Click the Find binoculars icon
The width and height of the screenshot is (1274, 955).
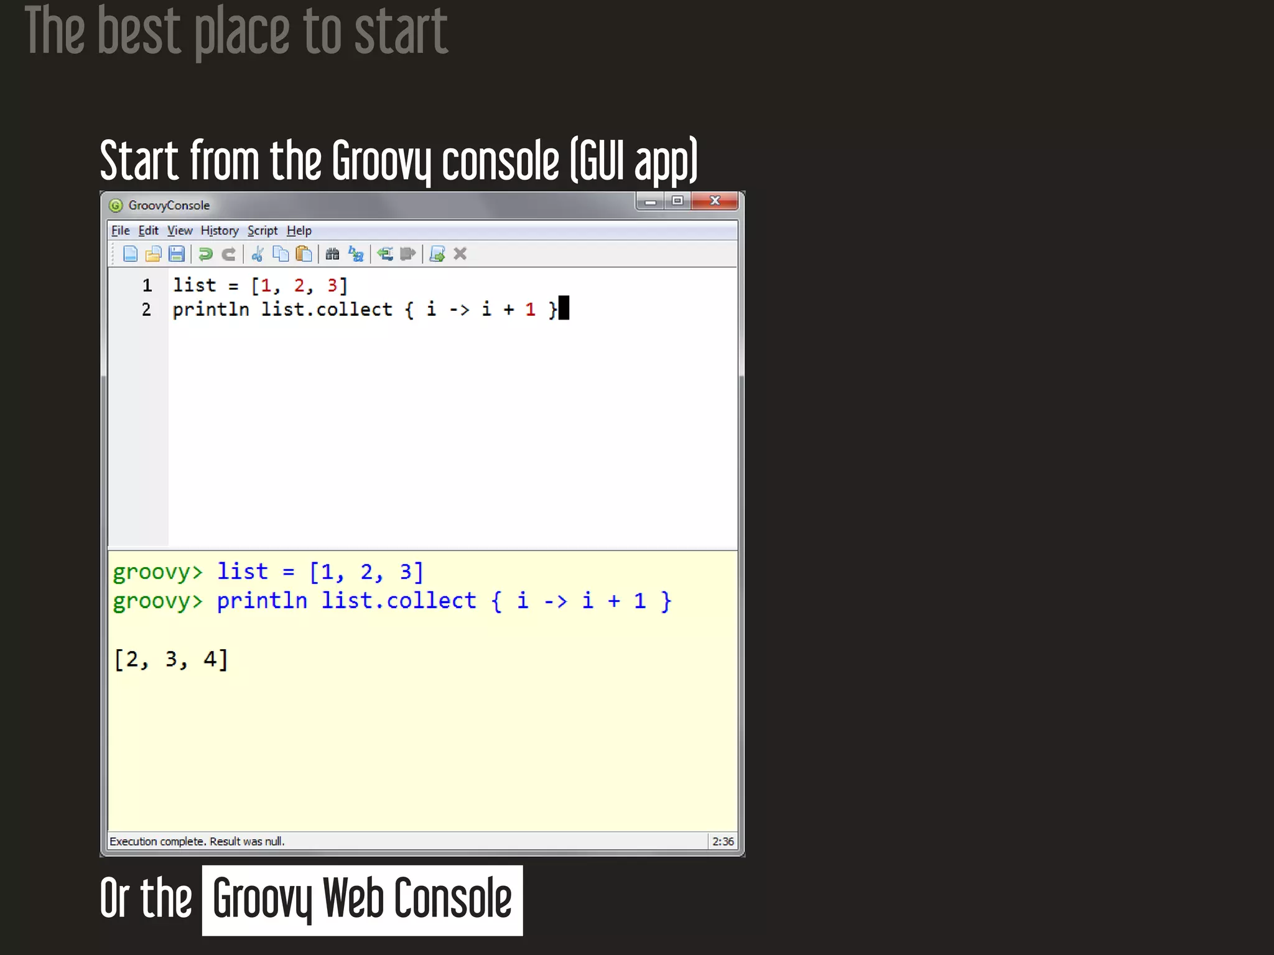332,254
